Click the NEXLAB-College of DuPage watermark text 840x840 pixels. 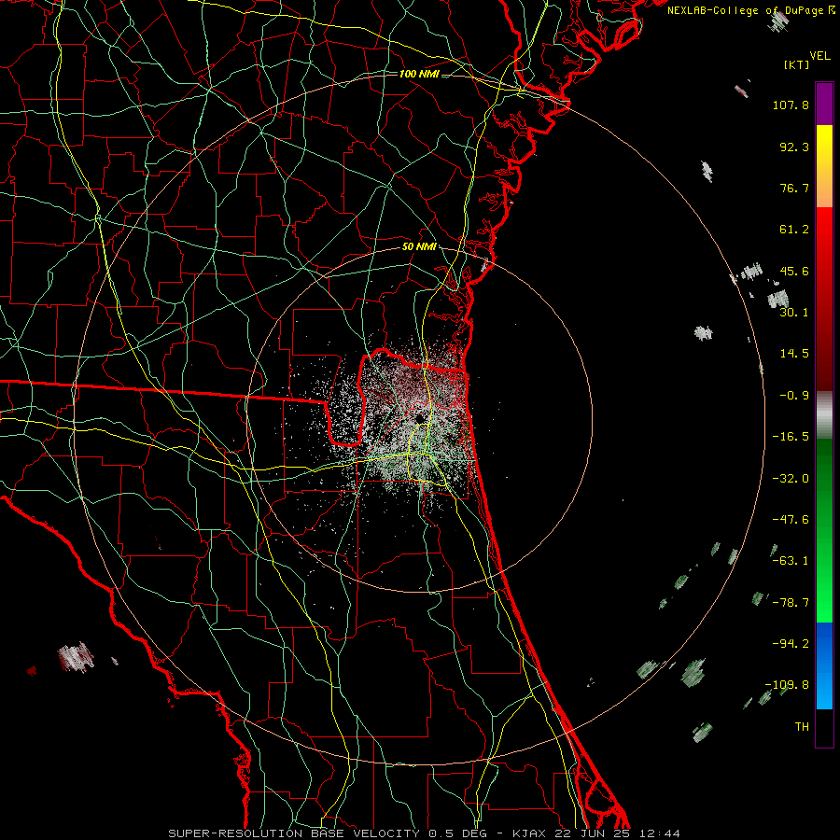(750, 10)
